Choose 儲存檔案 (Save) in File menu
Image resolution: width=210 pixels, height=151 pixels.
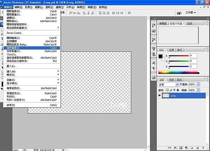pyautogui.click(x=32, y=48)
